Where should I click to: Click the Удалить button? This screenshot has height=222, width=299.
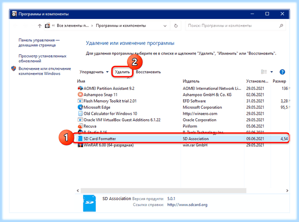click(x=122, y=72)
